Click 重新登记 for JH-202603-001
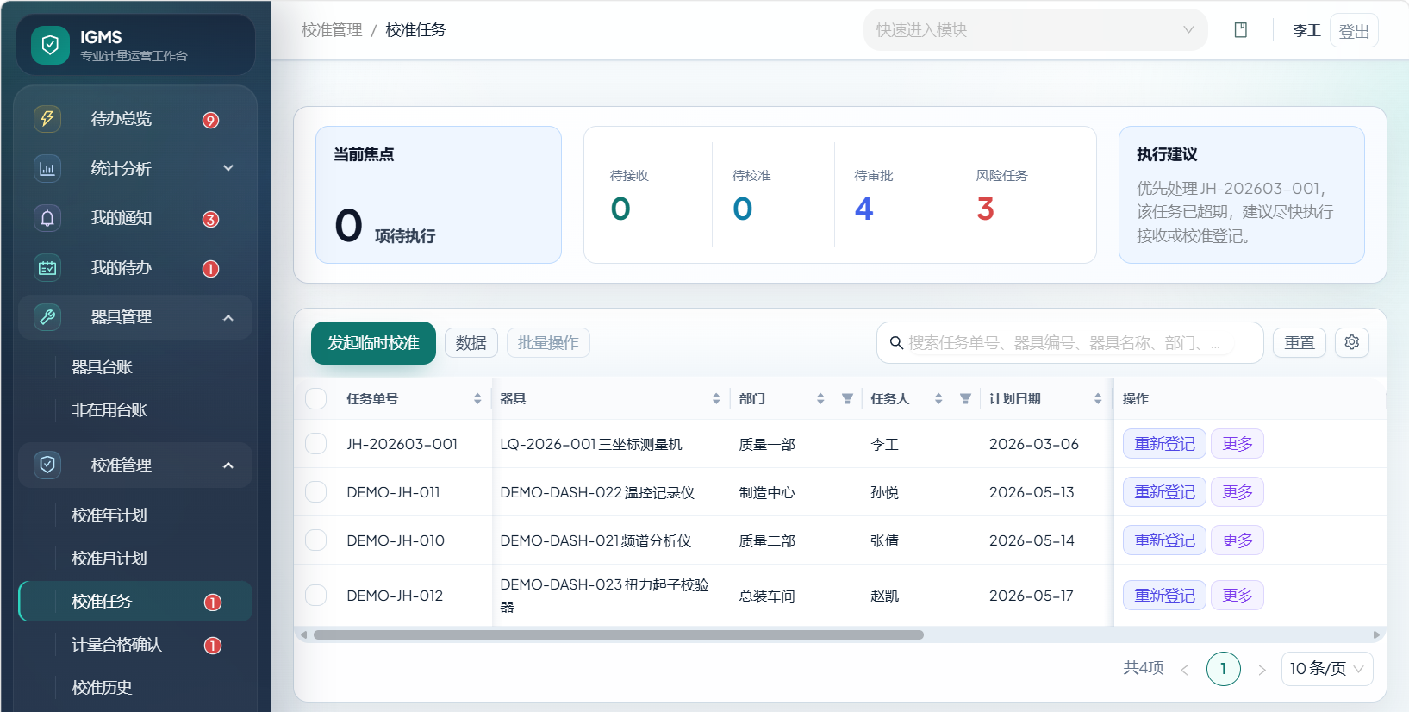Screen dimensions: 1409x712 1164,443
